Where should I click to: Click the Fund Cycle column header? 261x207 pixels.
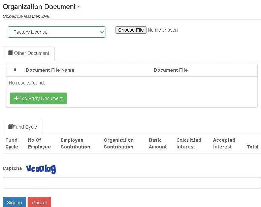[12, 143]
